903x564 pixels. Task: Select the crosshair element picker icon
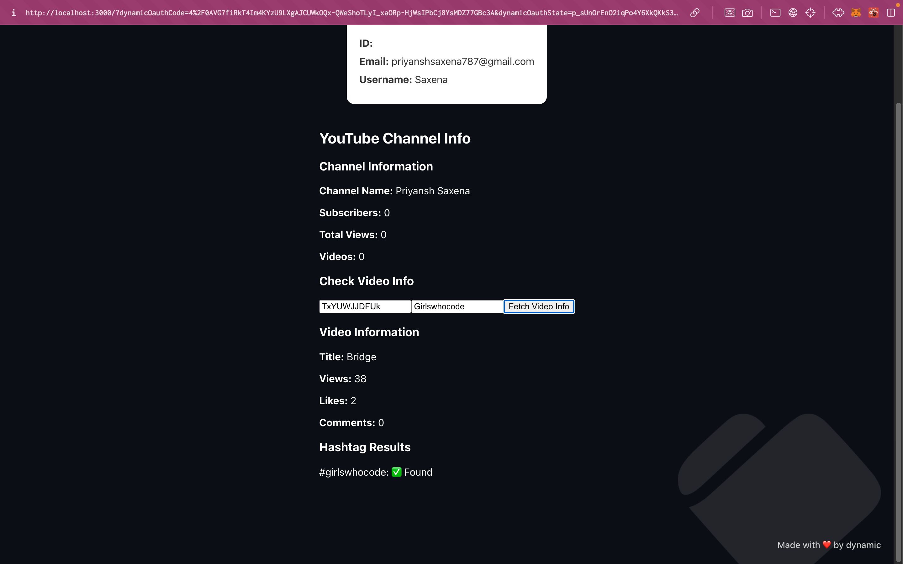coord(810,13)
